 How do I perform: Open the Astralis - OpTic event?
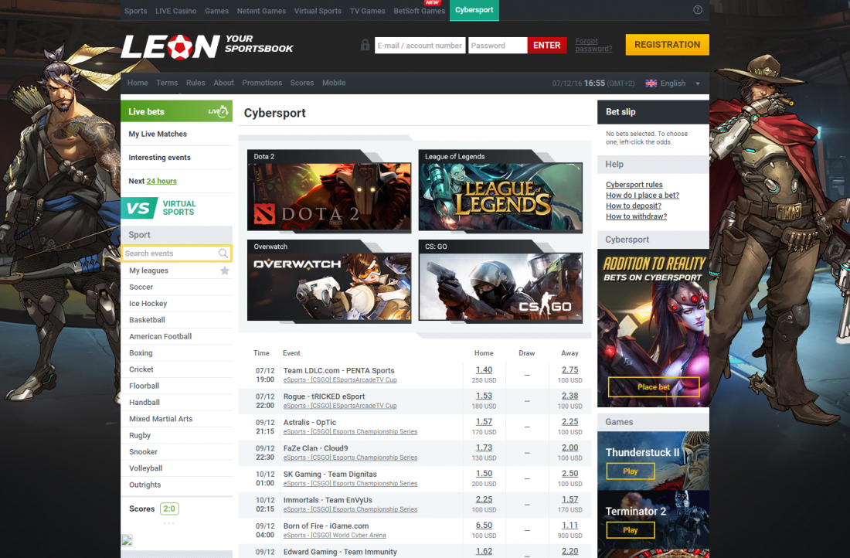coord(310,423)
